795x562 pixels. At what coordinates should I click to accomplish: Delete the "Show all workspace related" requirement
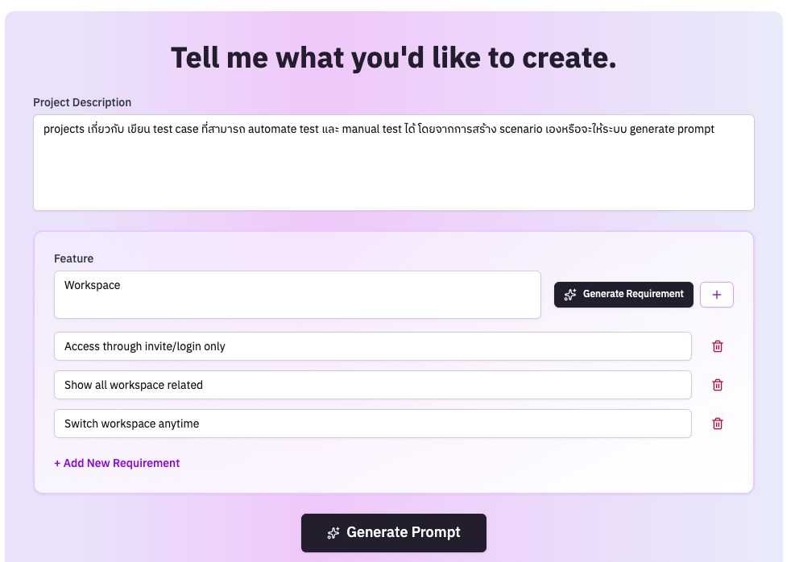(x=718, y=385)
